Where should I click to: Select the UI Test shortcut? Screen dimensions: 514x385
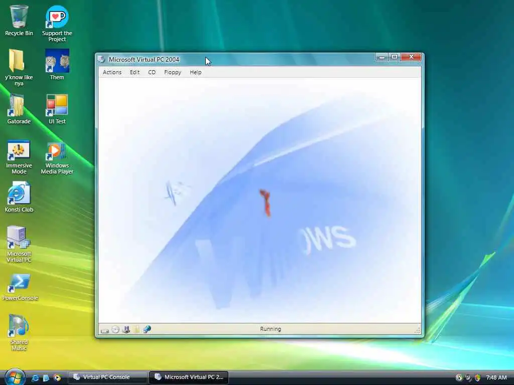pos(57,109)
